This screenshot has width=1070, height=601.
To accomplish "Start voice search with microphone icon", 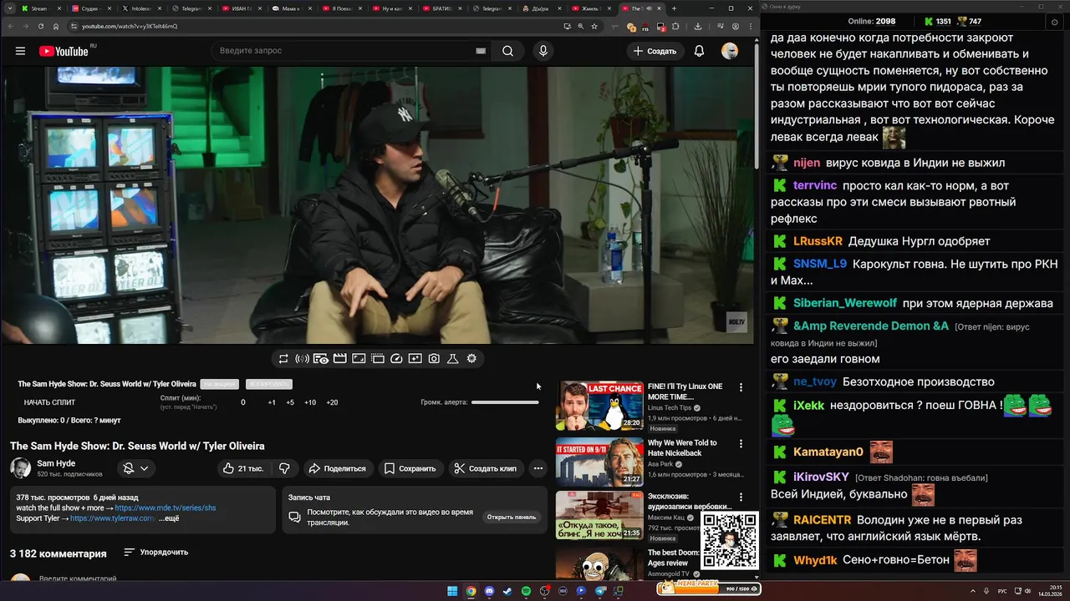I will tap(543, 51).
